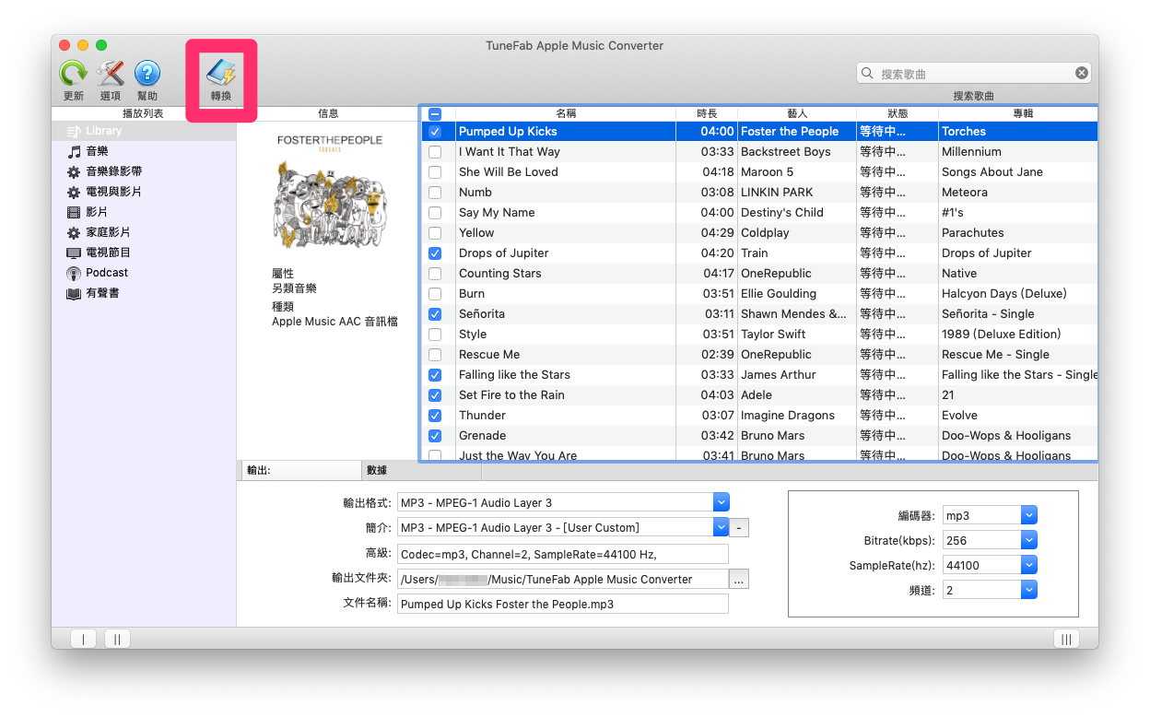Click the browse button for output folder
The width and height of the screenshot is (1150, 717).
pyautogui.click(x=739, y=580)
